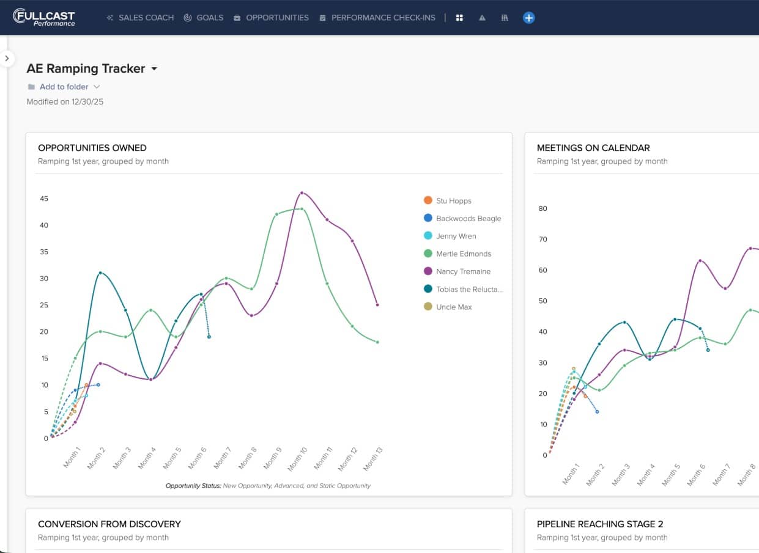Viewport: 759px width, 553px height.
Task: Click the folder icon beside Add to folder
Action: click(31, 87)
